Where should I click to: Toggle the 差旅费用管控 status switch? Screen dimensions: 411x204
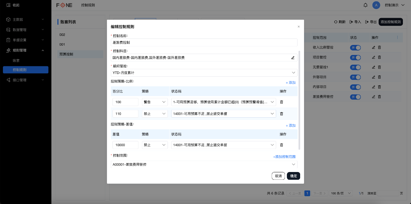(x=355, y=96)
